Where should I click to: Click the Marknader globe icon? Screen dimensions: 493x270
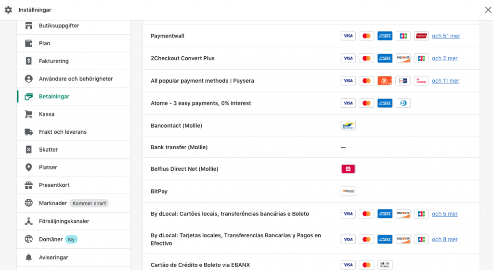[28, 203]
